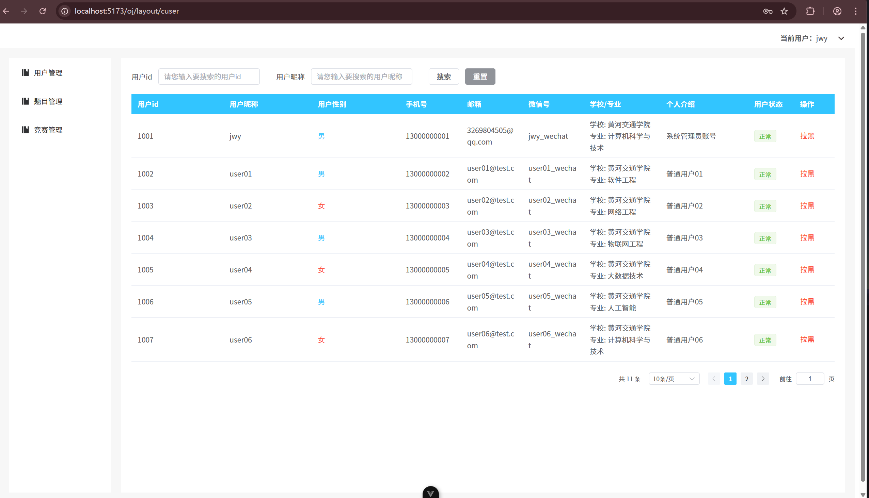Image resolution: width=869 pixels, height=498 pixels.
Task: Expand the current user jwy dropdown
Action: click(841, 38)
